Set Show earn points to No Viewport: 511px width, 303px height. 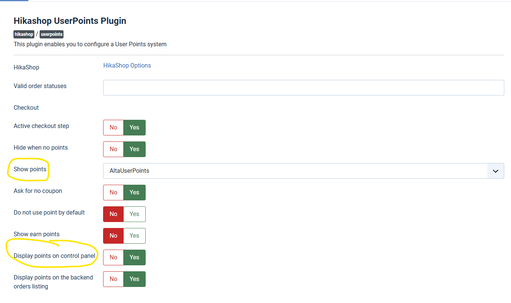point(114,236)
